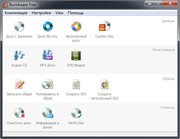Minimize the BurnAware Free window
The height and width of the screenshot is (139, 180).
click(x=149, y=4)
